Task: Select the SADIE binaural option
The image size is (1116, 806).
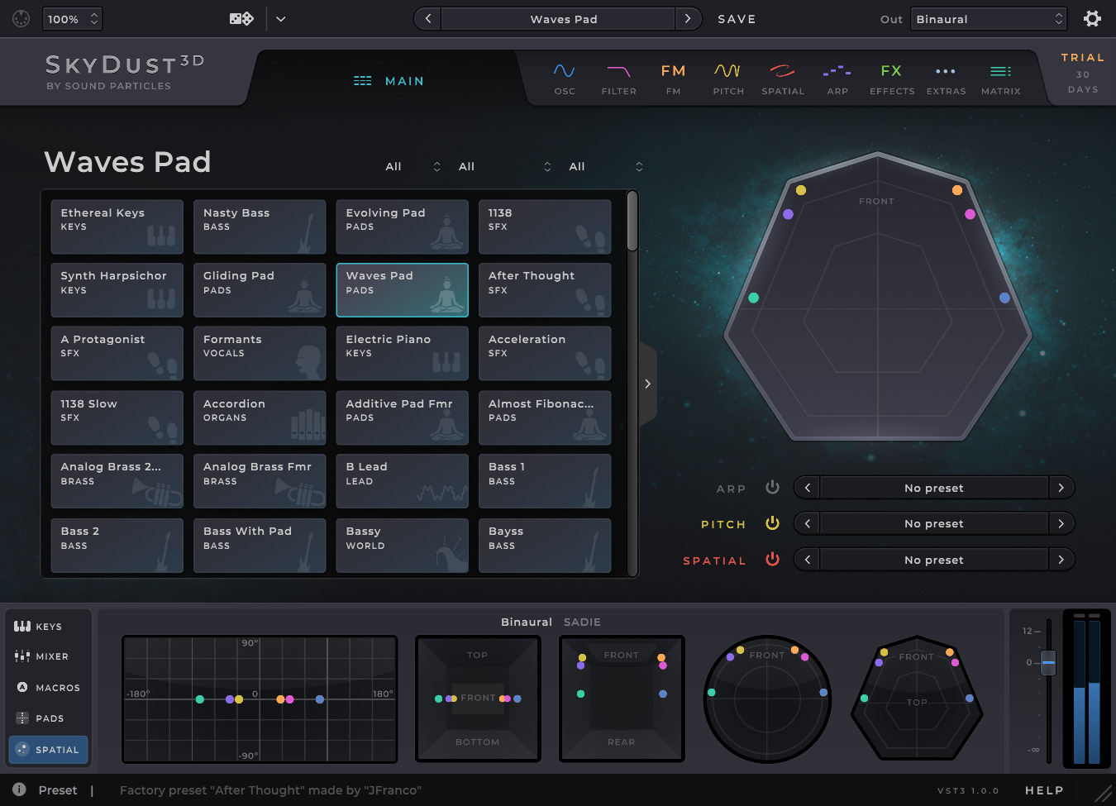Action: [x=582, y=622]
